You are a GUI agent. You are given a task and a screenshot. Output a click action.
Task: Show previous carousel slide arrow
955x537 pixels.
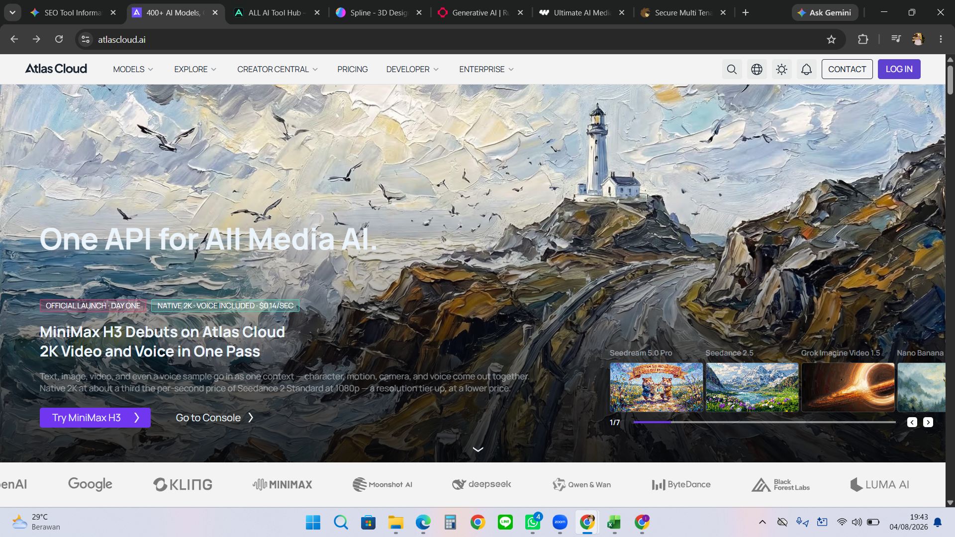(912, 422)
